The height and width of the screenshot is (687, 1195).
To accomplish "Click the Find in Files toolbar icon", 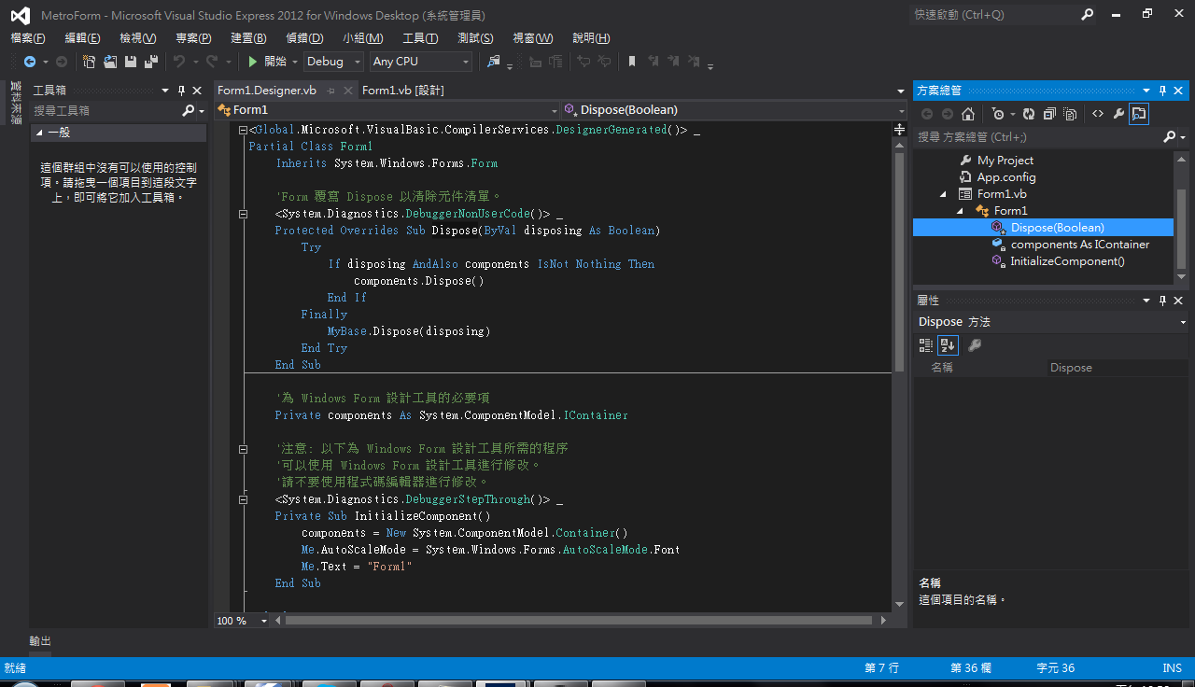I will pos(494,62).
